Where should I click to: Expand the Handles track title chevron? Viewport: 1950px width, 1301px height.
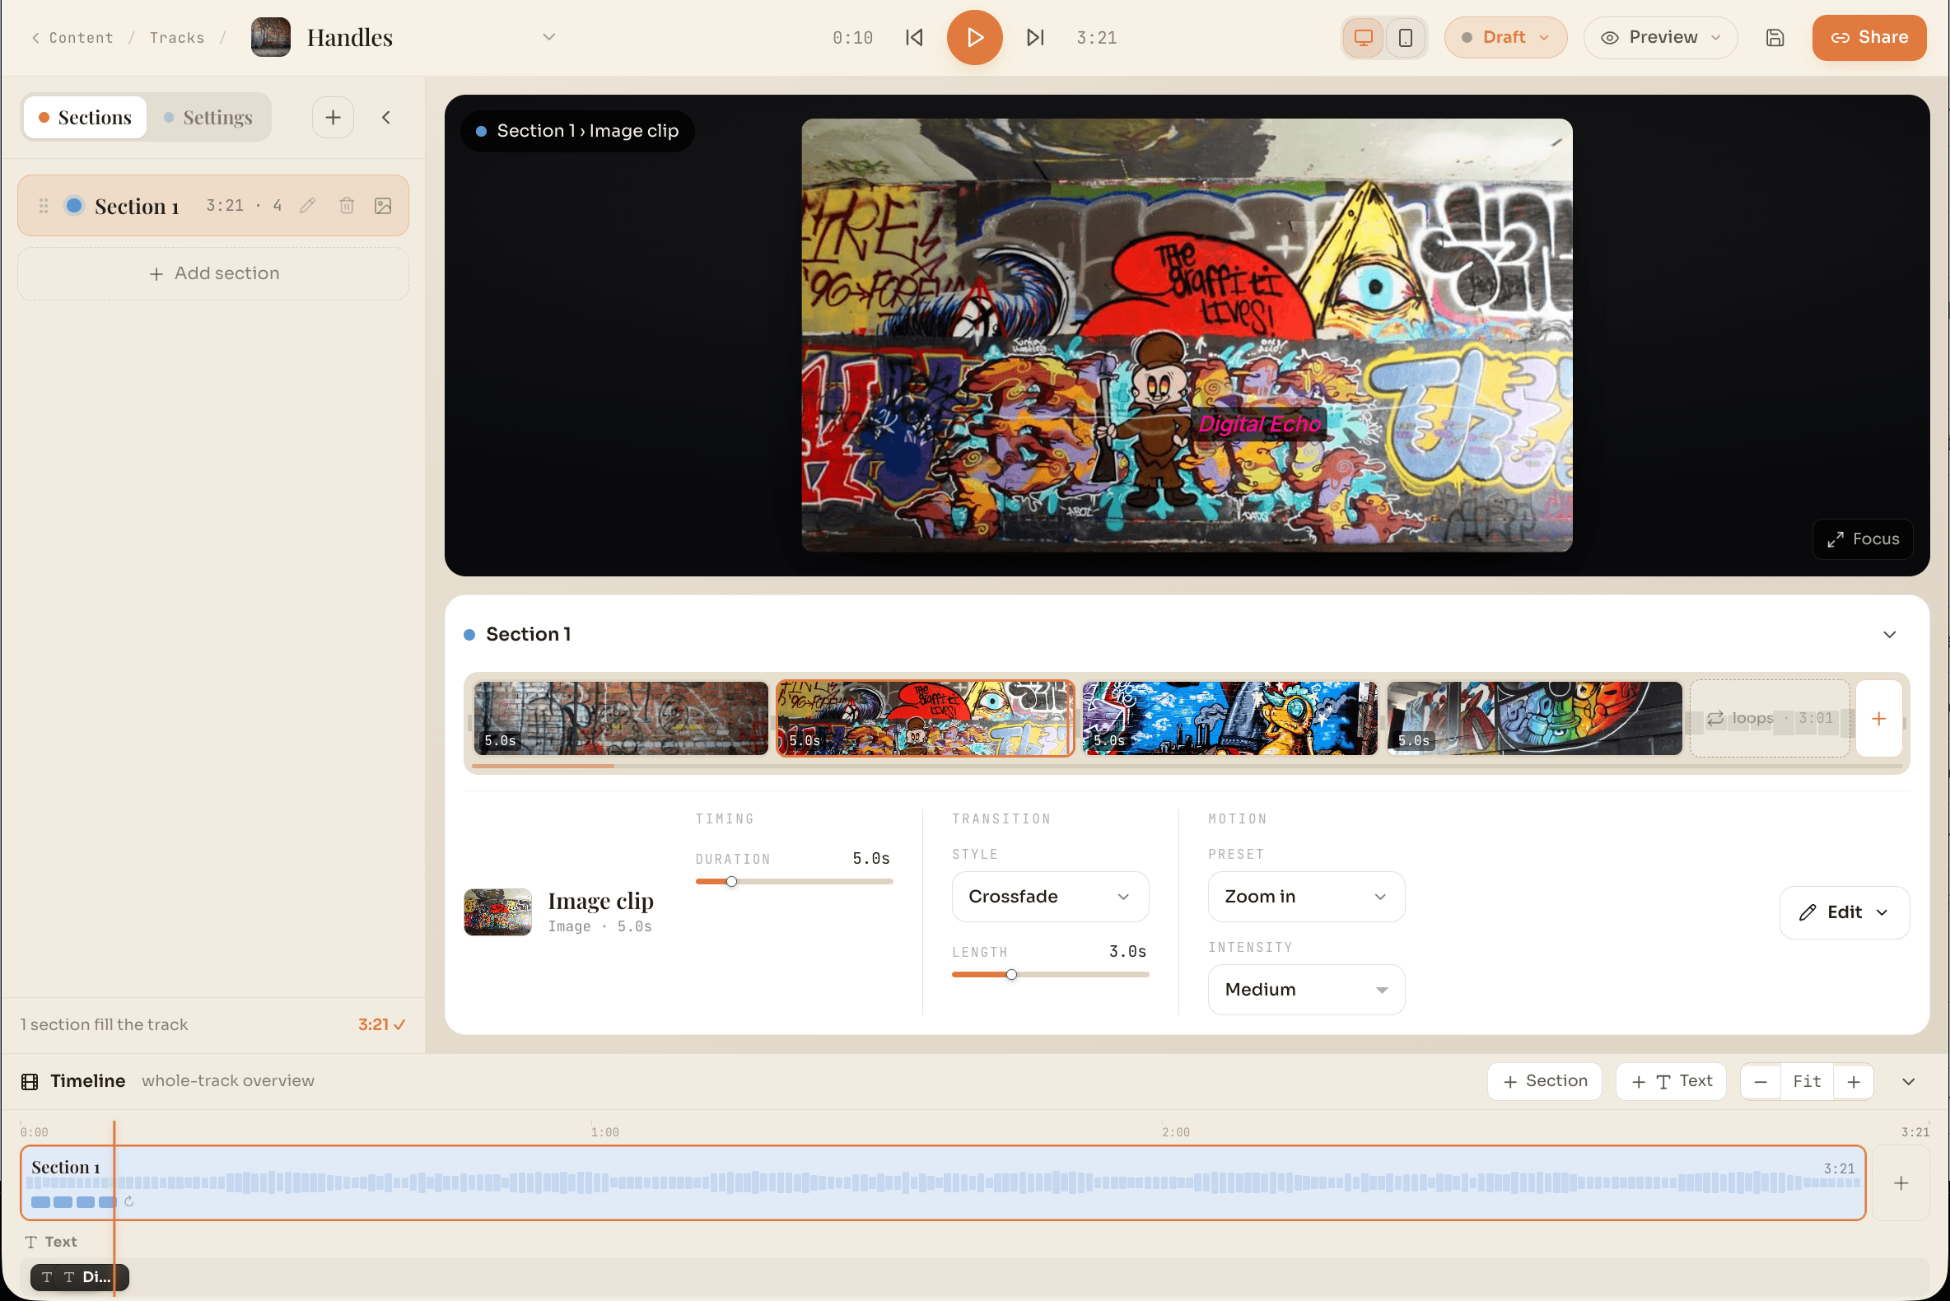click(x=548, y=37)
